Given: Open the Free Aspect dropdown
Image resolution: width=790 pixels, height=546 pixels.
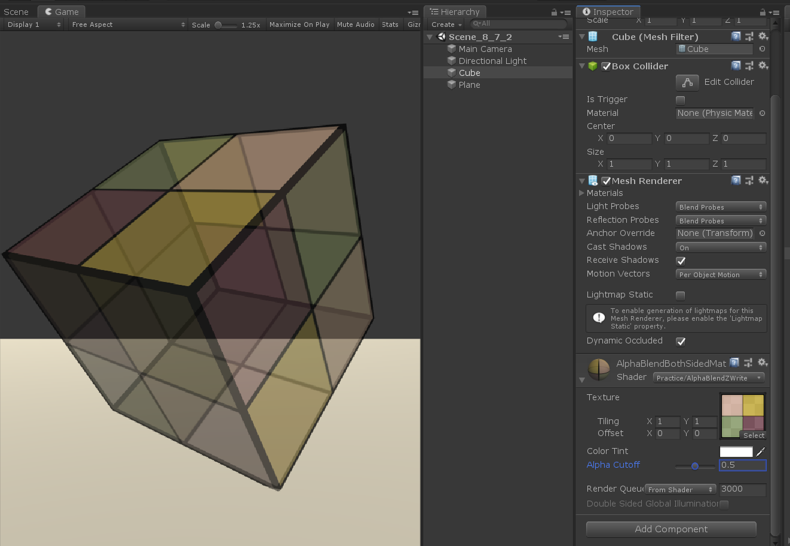Looking at the screenshot, I should 128,24.
